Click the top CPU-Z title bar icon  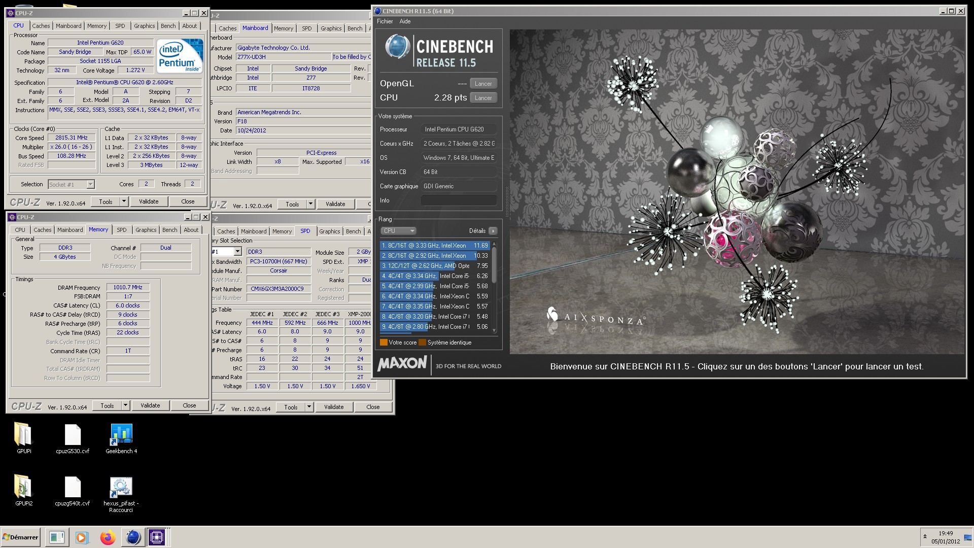point(11,13)
